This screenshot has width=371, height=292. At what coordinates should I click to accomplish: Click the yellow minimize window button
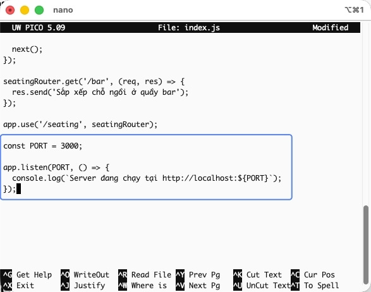click(25, 10)
